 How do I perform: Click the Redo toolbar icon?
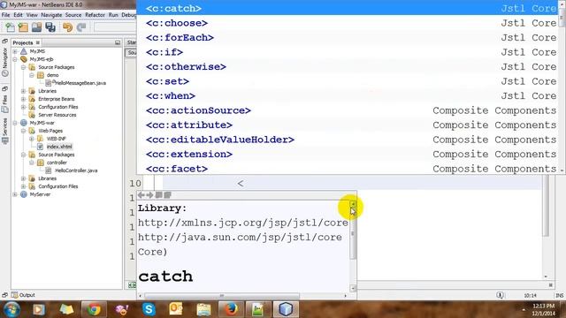81,27
